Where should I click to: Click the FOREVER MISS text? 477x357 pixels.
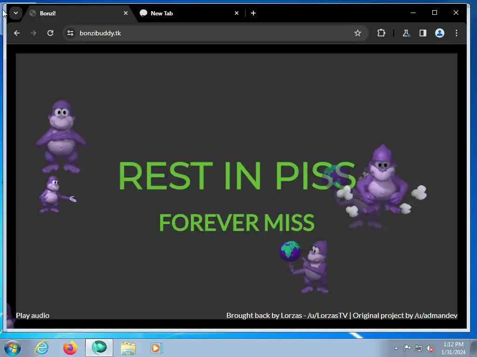click(x=237, y=223)
